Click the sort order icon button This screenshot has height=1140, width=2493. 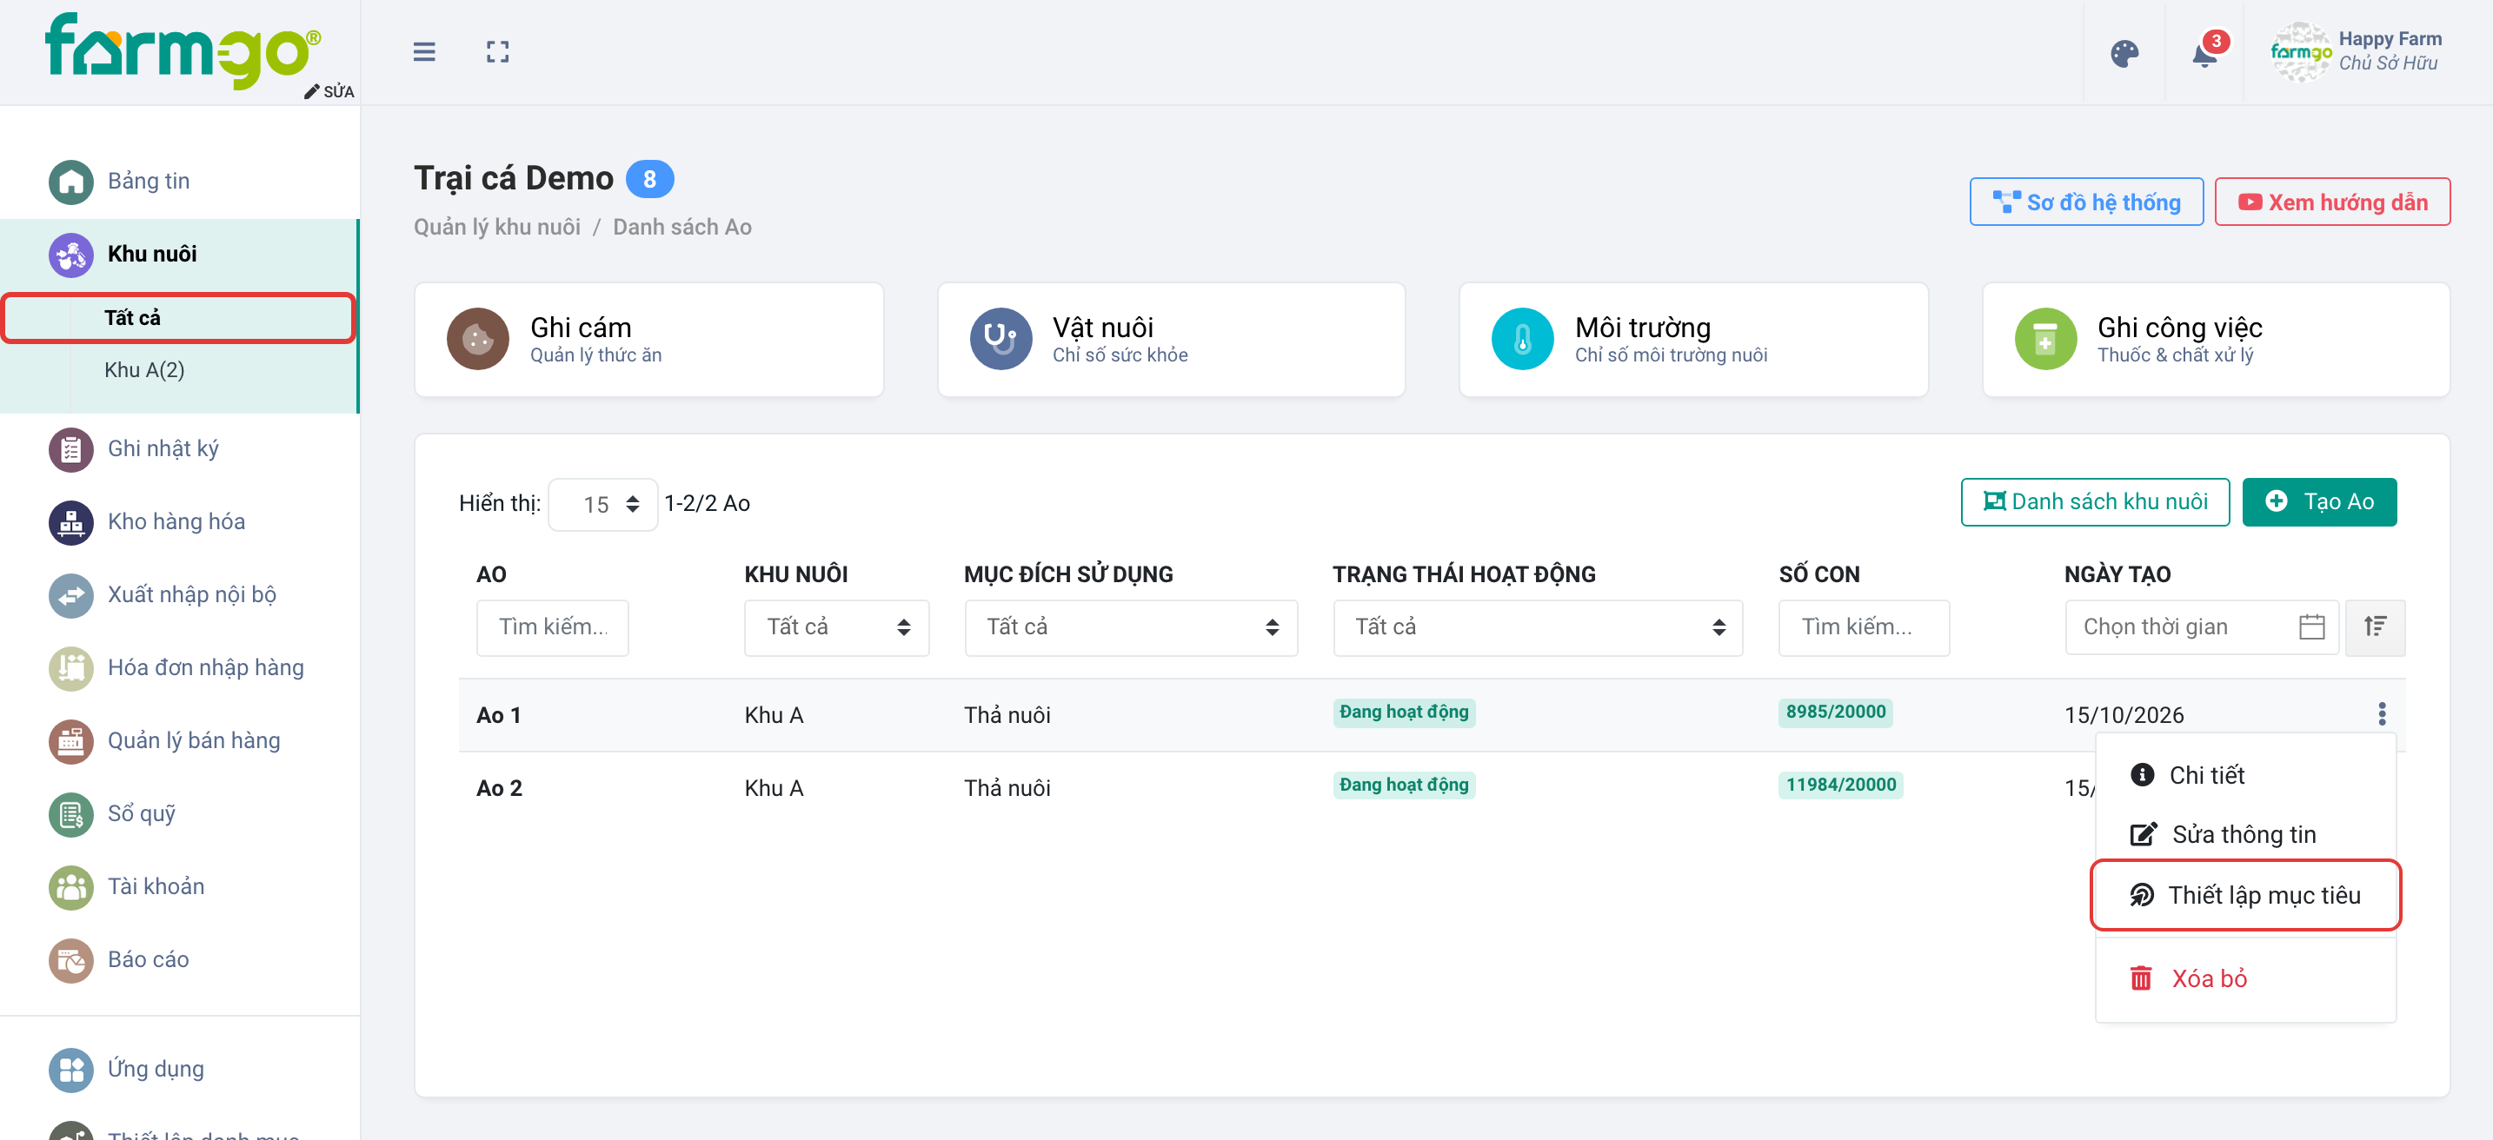[x=2375, y=627]
